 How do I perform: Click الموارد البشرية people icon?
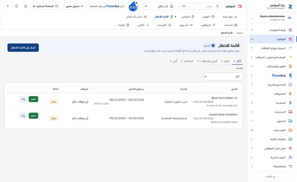coord(290,157)
